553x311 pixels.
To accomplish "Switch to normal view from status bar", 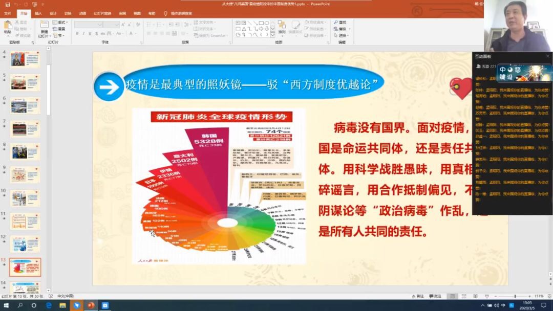I will tap(452, 296).
